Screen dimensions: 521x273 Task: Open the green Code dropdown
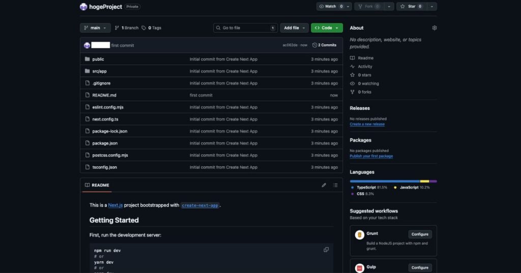(327, 28)
